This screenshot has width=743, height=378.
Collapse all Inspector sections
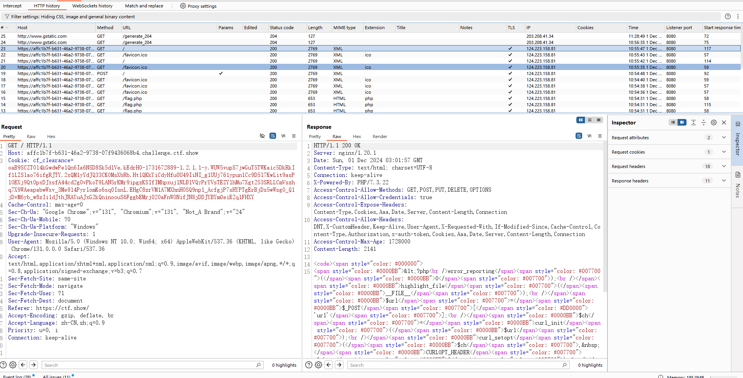[x=704, y=122]
